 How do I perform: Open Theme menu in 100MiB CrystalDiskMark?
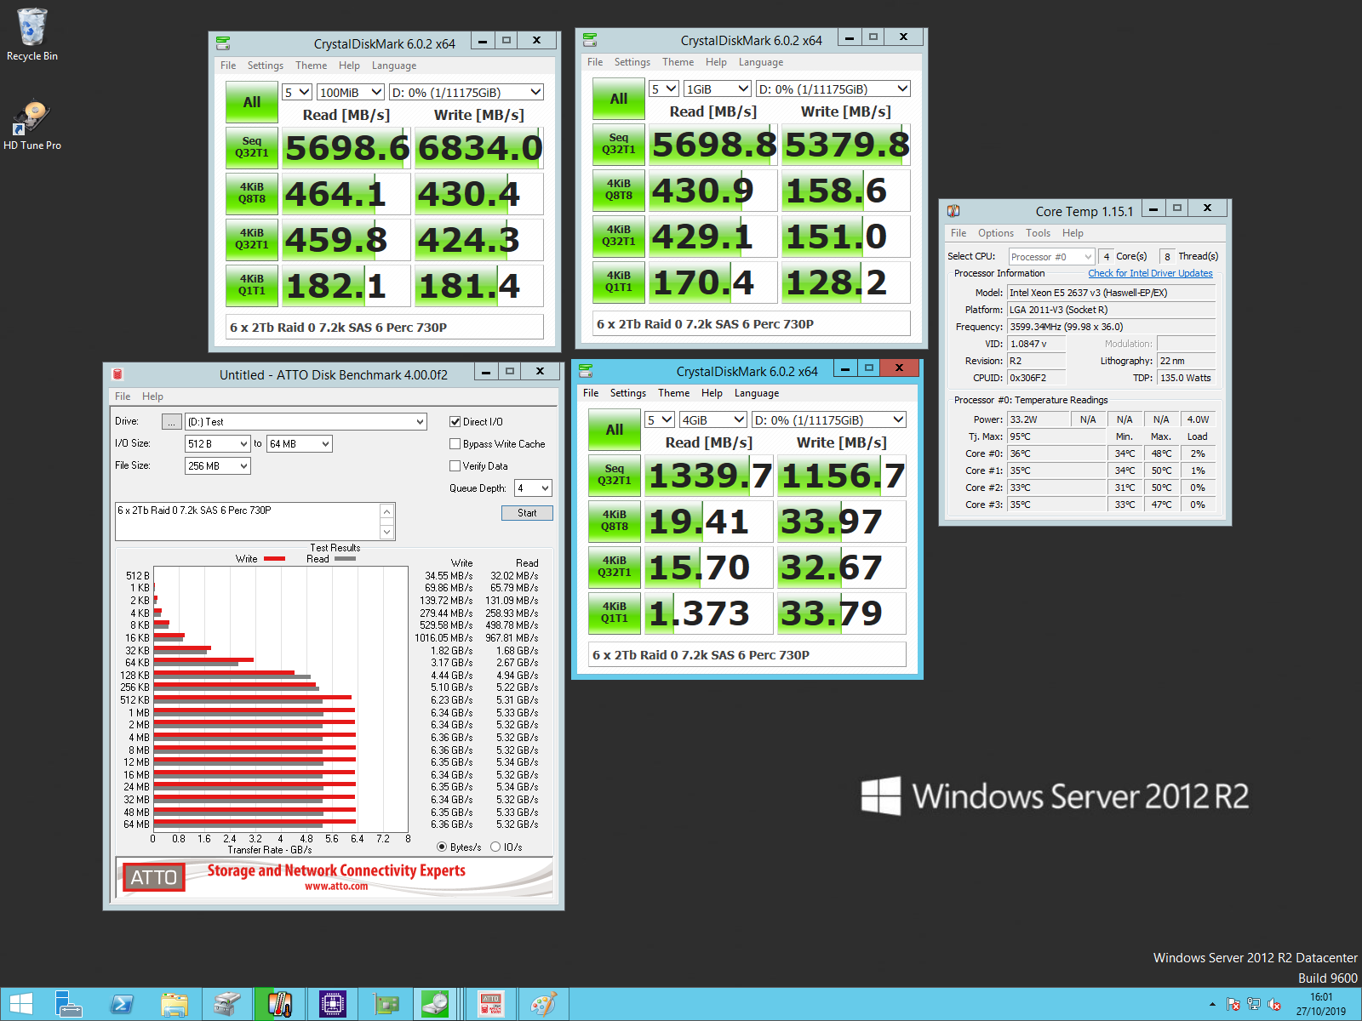[x=311, y=66]
